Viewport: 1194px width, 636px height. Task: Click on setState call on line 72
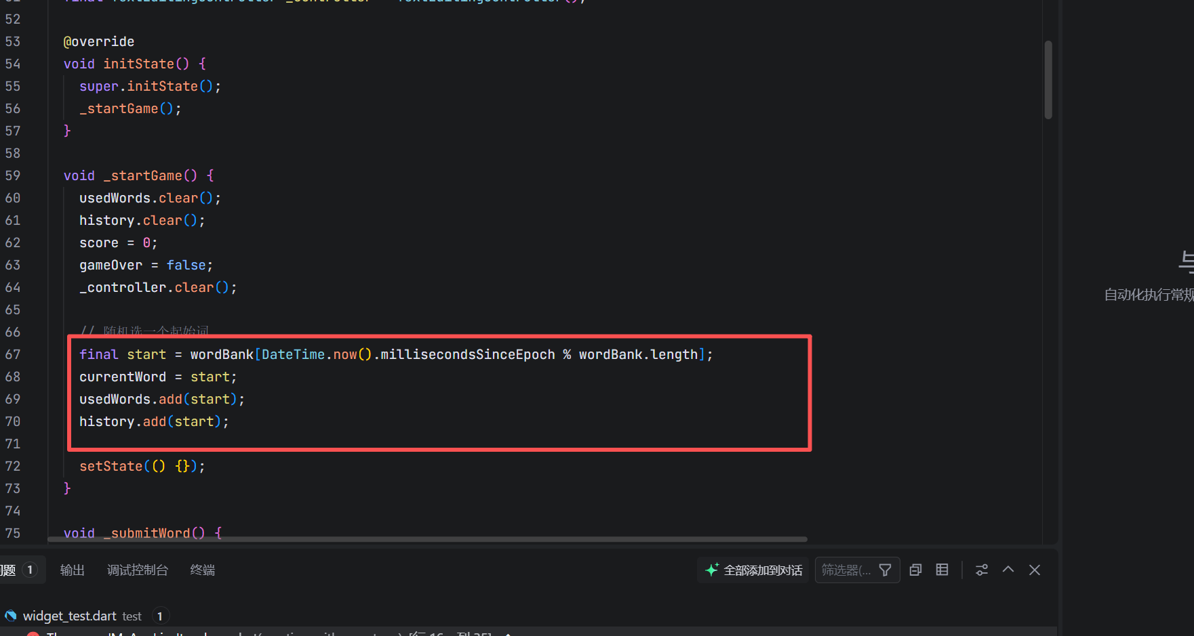pos(111,466)
